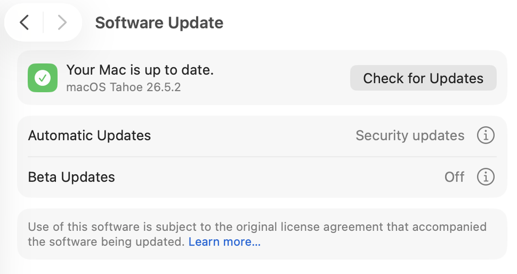Click blank area of the up-to-date status panel
This screenshot has height=274, width=517.
280,78
